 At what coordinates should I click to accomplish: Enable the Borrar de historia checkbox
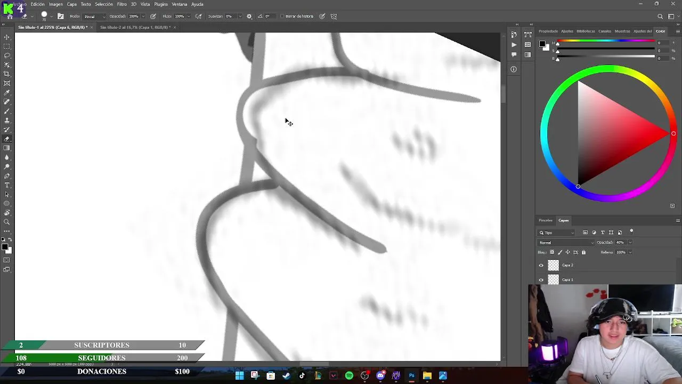coord(282,17)
